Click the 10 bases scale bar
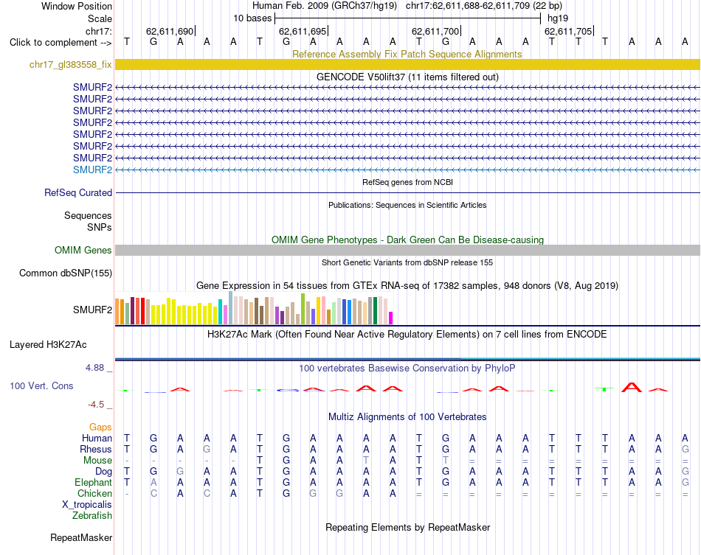 [407, 18]
